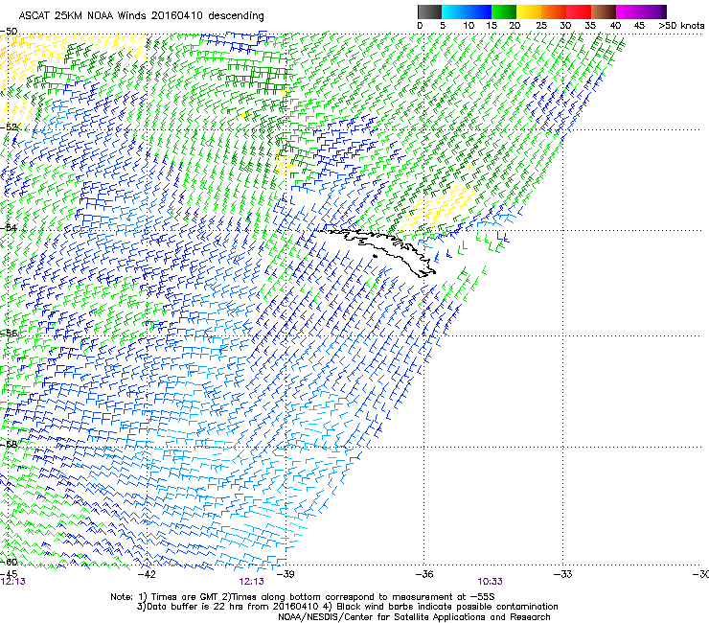This screenshot has width=709, height=623.
Task: Click the -58 latitude label
Action: pyautogui.click(x=9, y=445)
